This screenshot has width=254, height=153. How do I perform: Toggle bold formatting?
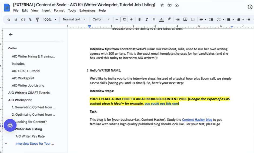click(139, 20)
